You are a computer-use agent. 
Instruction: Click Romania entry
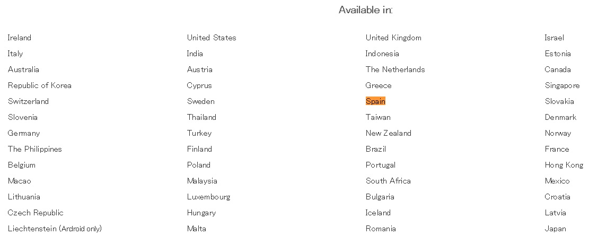381,229
